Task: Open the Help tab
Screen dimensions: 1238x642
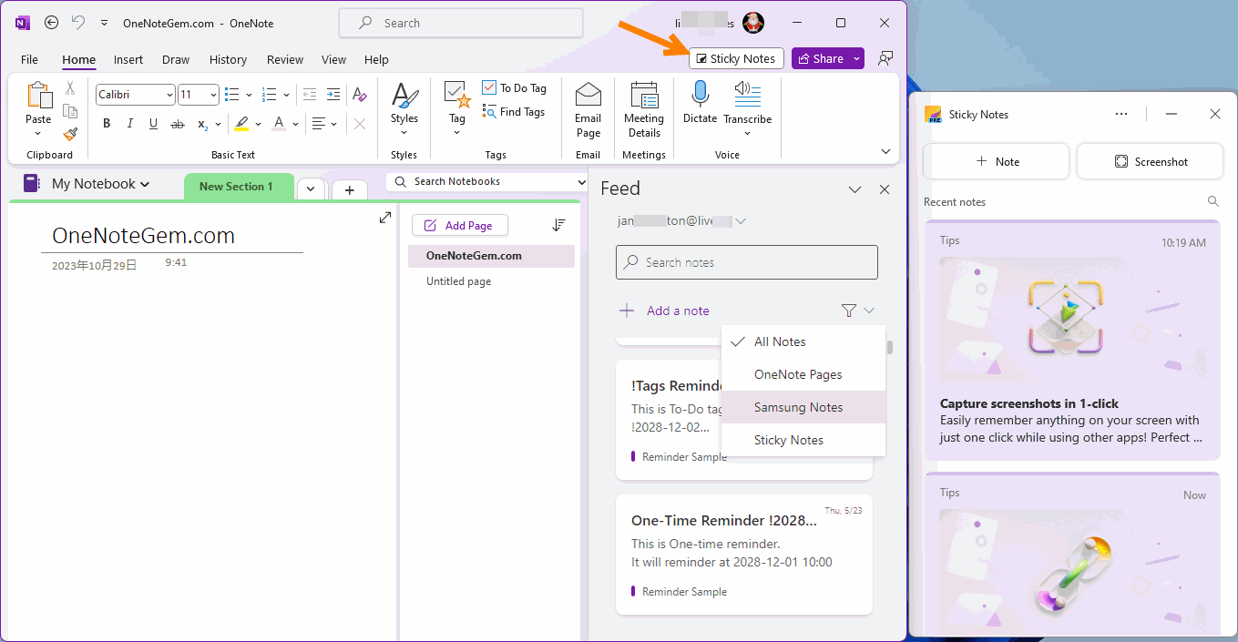Action: point(376,59)
